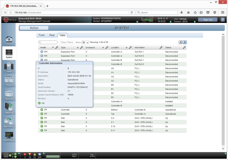Click the Tier IOPS footer indicator

[92, 155]
